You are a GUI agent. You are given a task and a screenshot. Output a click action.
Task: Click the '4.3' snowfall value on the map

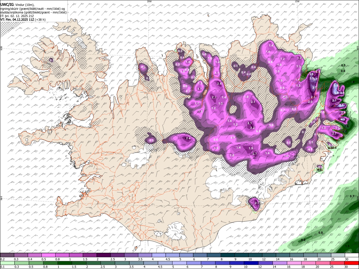(x=343, y=120)
